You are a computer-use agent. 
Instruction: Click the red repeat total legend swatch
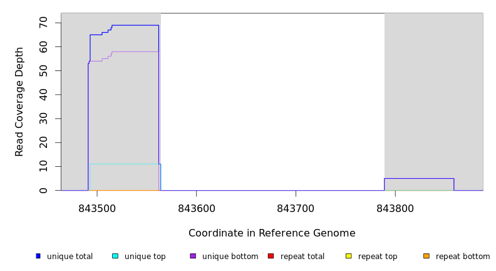click(x=271, y=256)
